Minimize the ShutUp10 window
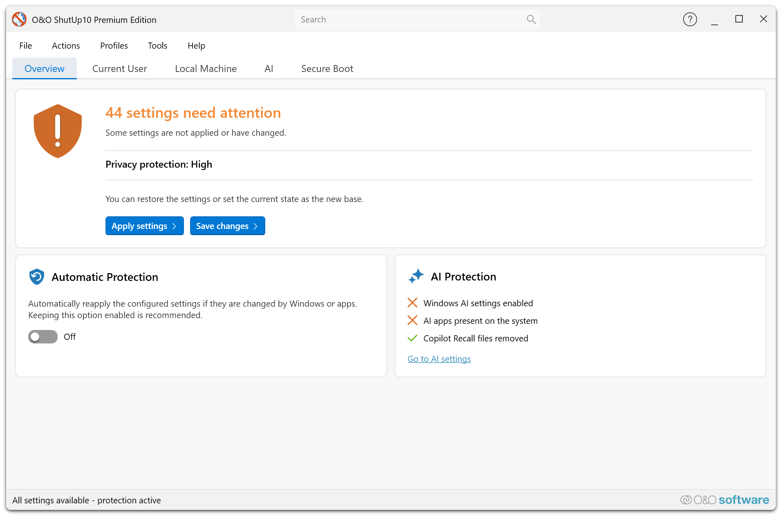 715,19
